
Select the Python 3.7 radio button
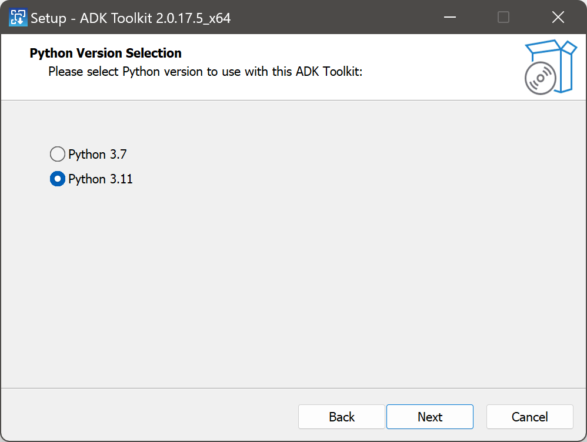point(57,155)
